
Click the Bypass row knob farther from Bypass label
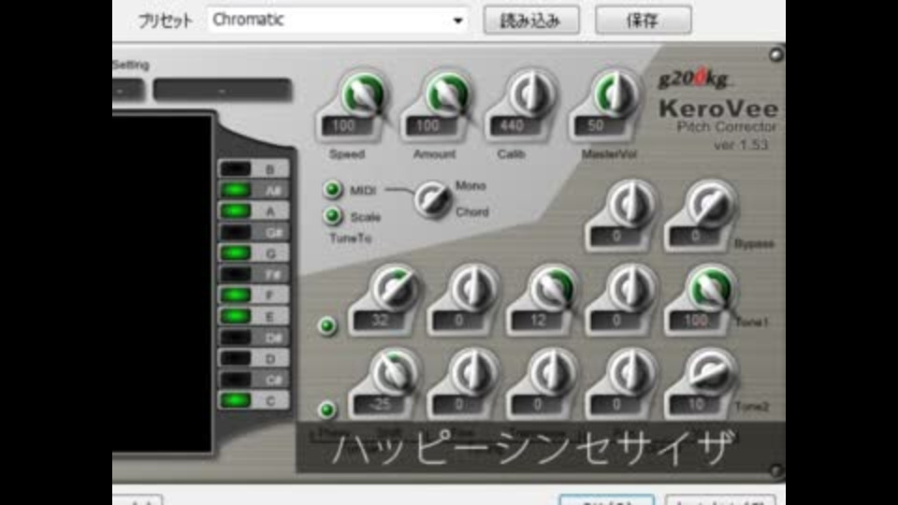pos(631,205)
